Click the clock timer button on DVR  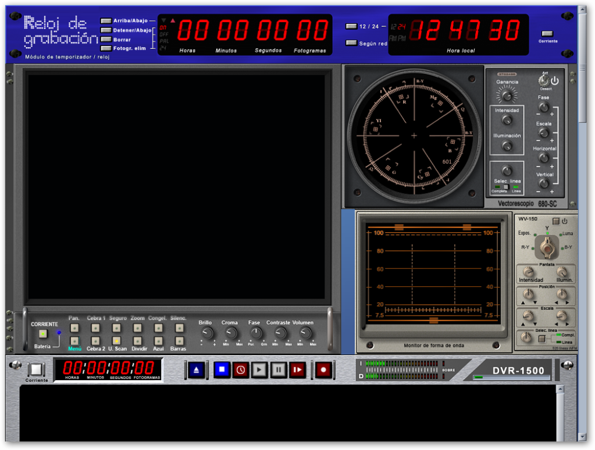(240, 370)
